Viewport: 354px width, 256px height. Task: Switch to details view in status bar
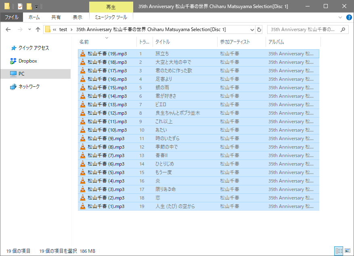pos(339,251)
